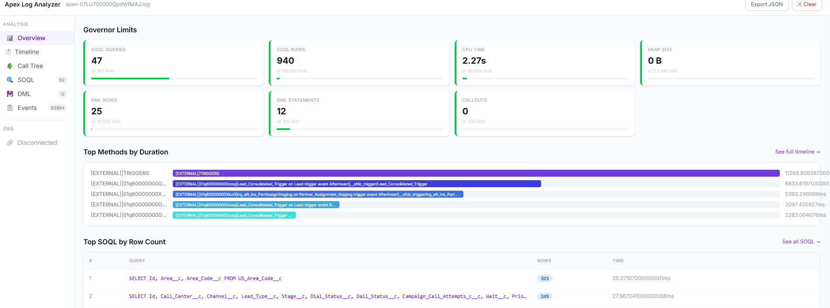Image resolution: width=830 pixels, height=308 pixels.
Task: Click the TIME column header
Action: (x=618, y=261)
